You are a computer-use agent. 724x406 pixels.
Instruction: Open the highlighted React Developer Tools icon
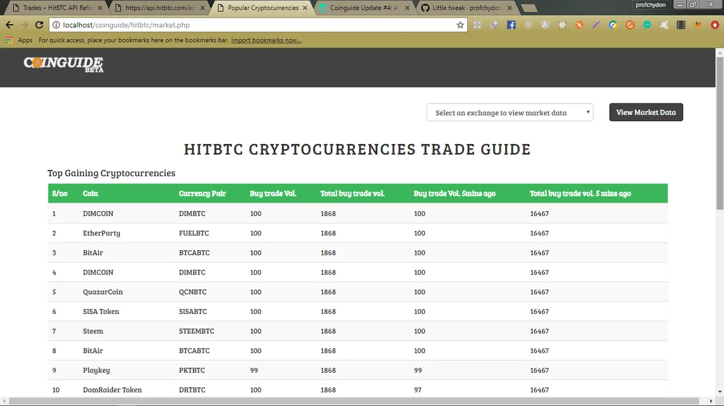point(562,25)
